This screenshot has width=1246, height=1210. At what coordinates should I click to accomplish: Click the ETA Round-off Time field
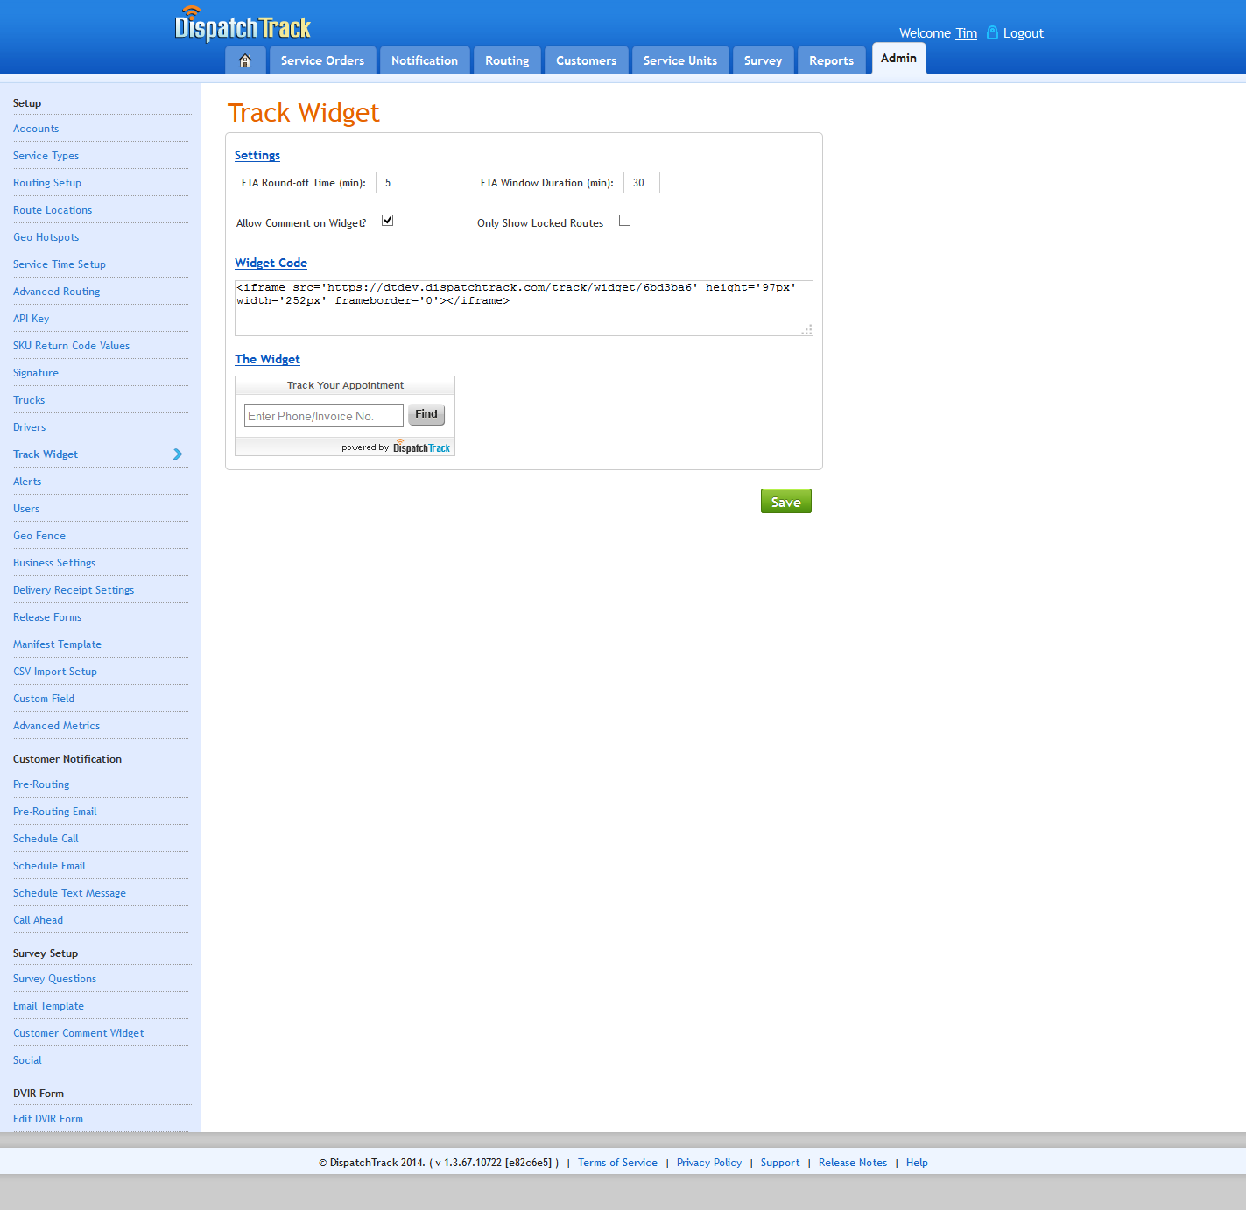click(393, 183)
